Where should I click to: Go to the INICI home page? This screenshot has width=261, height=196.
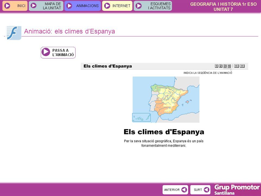[x=15, y=6]
